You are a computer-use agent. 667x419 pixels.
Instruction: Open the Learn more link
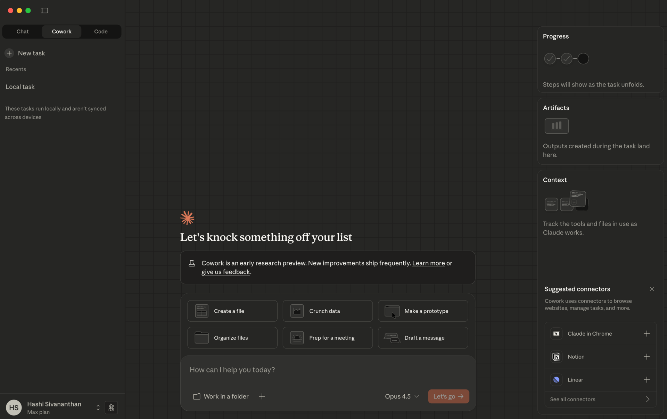click(428, 263)
